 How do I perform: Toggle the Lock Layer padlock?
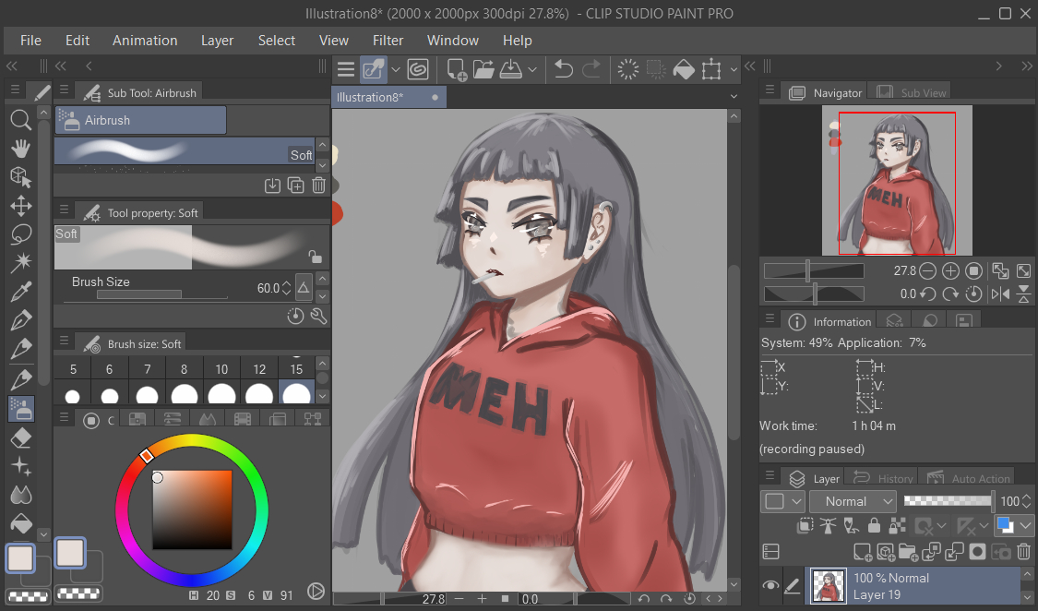[873, 526]
